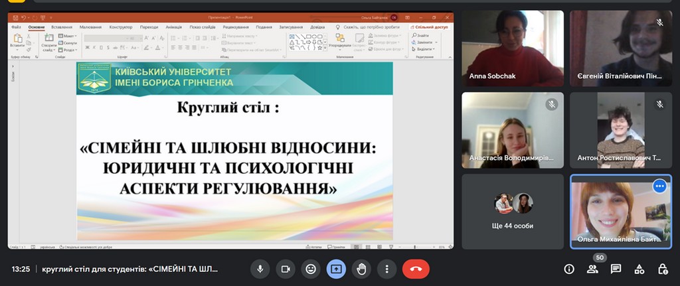
Task: Click the present screen button
Action: coord(336,269)
